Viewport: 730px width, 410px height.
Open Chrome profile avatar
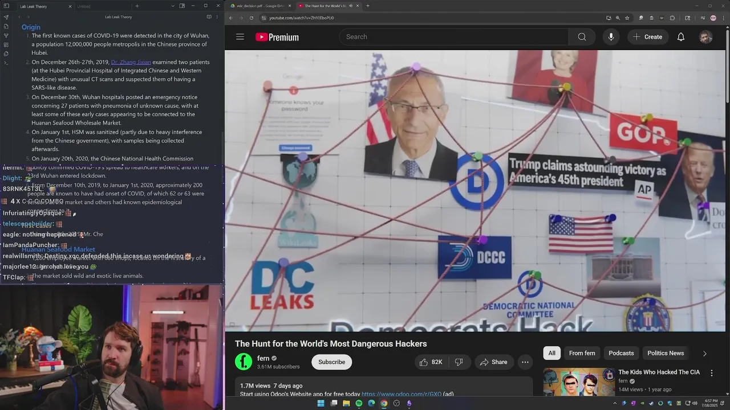(x=713, y=18)
